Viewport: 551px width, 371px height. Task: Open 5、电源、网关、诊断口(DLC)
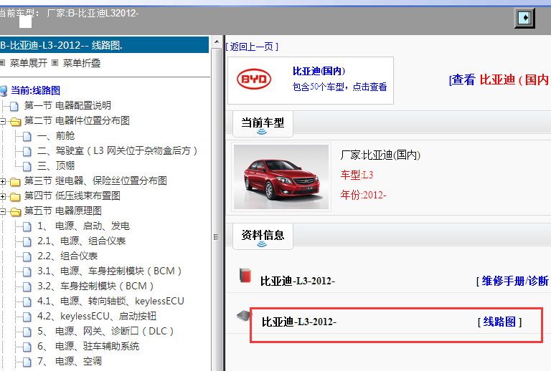click(105, 332)
